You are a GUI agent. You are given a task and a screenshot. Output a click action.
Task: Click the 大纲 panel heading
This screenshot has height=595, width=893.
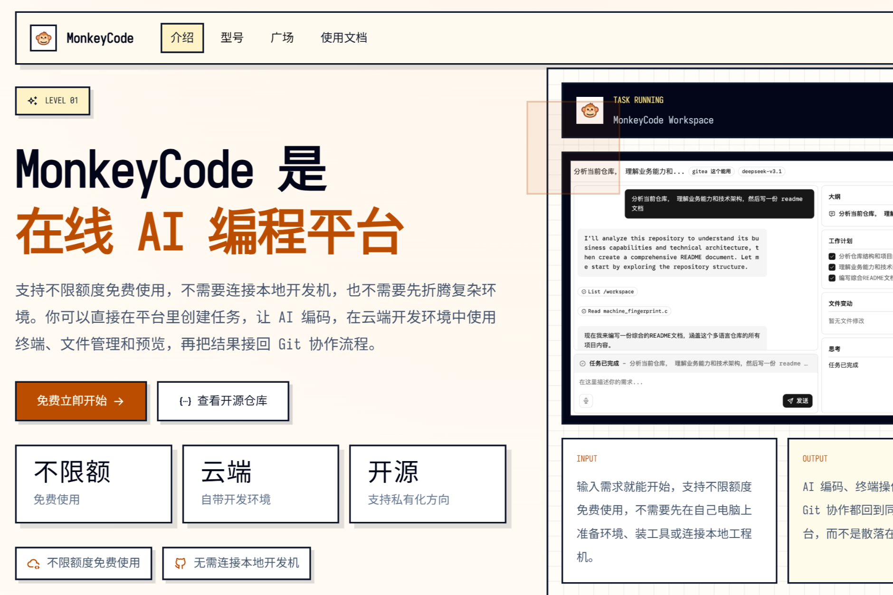[x=835, y=197]
